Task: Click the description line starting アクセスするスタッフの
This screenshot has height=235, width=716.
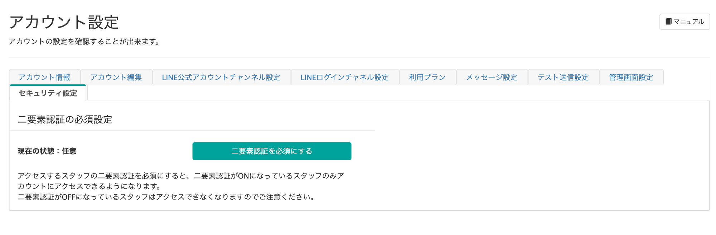Action: [x=180, y=176]
